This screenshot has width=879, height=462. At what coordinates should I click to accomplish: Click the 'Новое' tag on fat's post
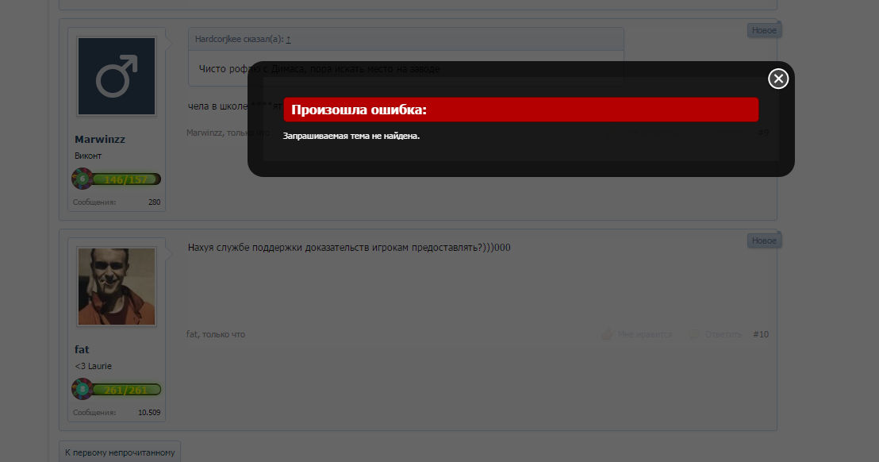tap(763, 241)
